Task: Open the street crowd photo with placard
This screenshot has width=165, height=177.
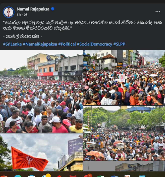Action: pyautogui.click(x=124, y=78)
